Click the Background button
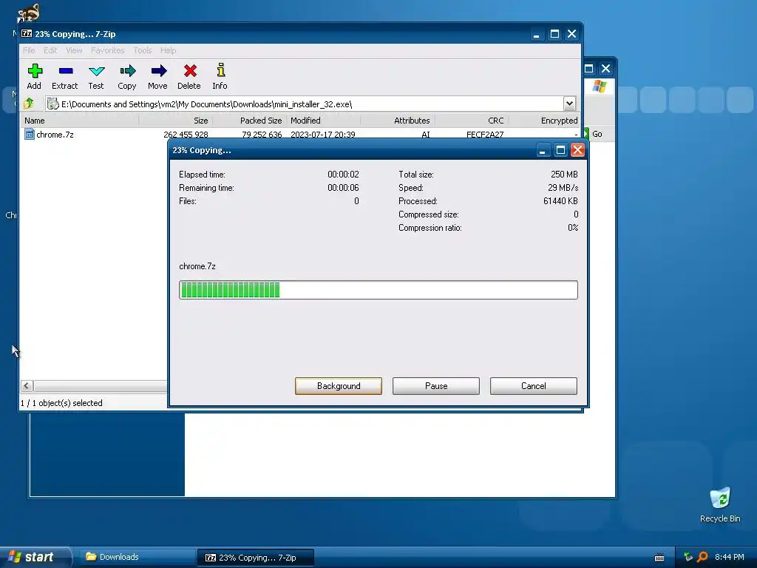Image resolution: width=757 pixels, height=568 pixels. pos(339,386)
